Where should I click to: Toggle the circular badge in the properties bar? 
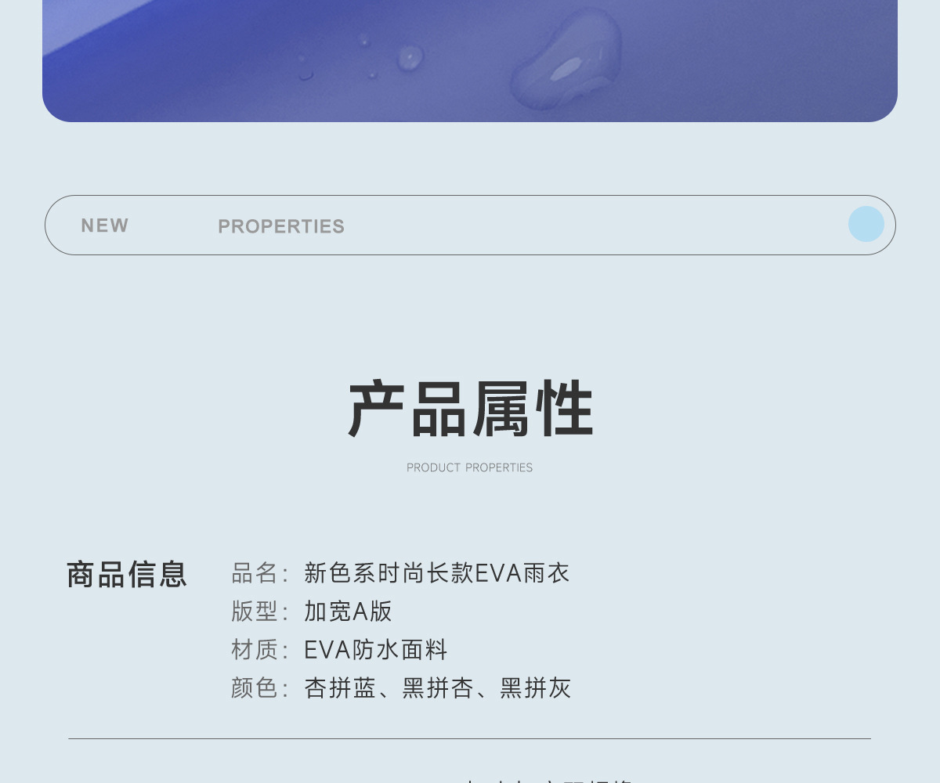(x=866, y=225)
